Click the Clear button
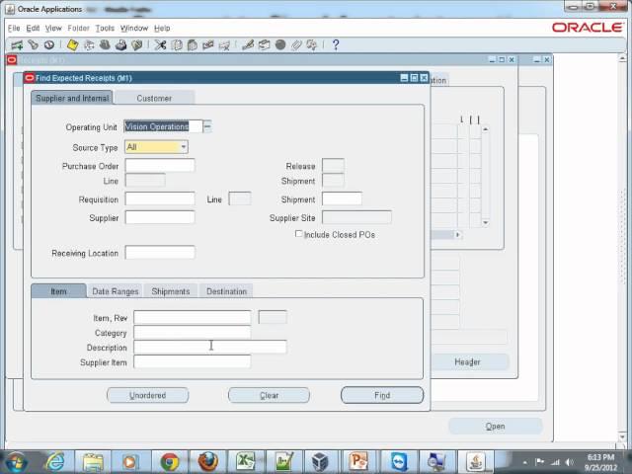Image resolution: width=632 pixels, height=474 pixels. 269,395
